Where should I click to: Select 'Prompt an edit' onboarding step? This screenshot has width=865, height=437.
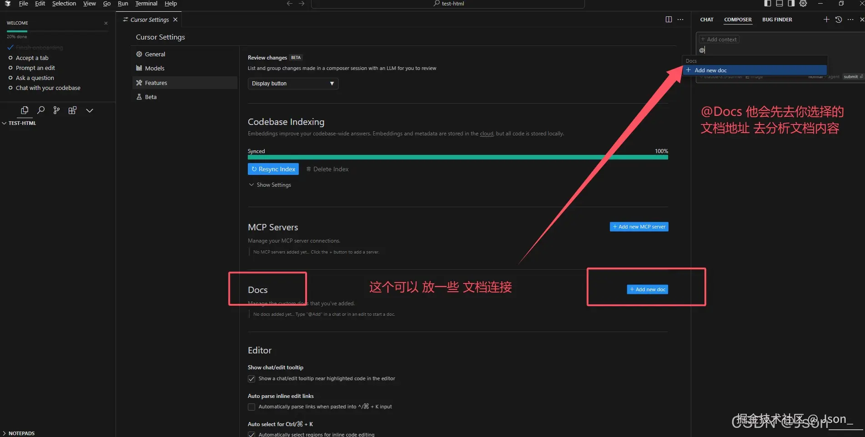pyautogui.click(x=35, y=68)
